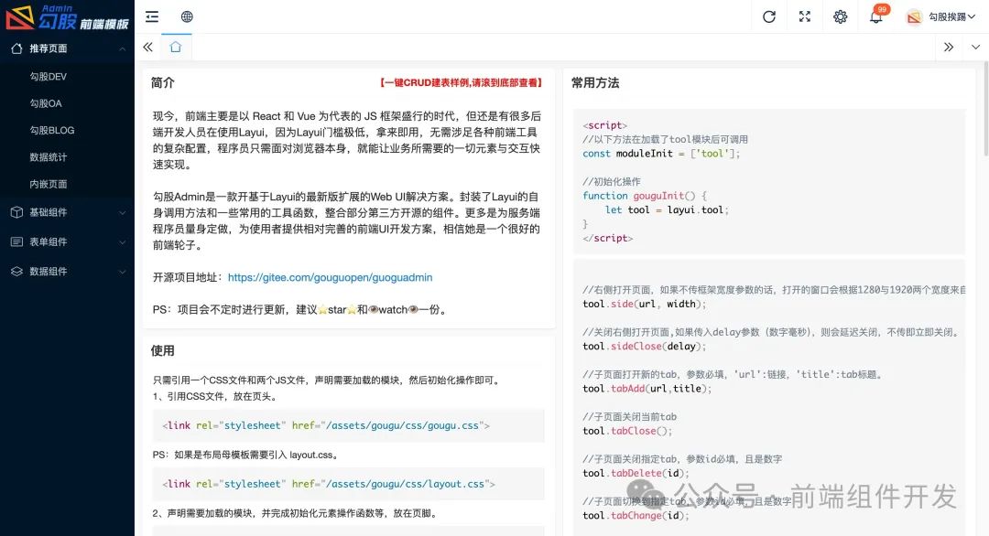Click the user avatar image
Screen dimensions: 989x536
pyautogui.click(x=914, y=17)
